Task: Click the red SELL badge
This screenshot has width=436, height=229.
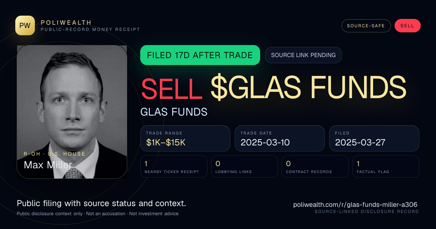Action: [407, 26]
